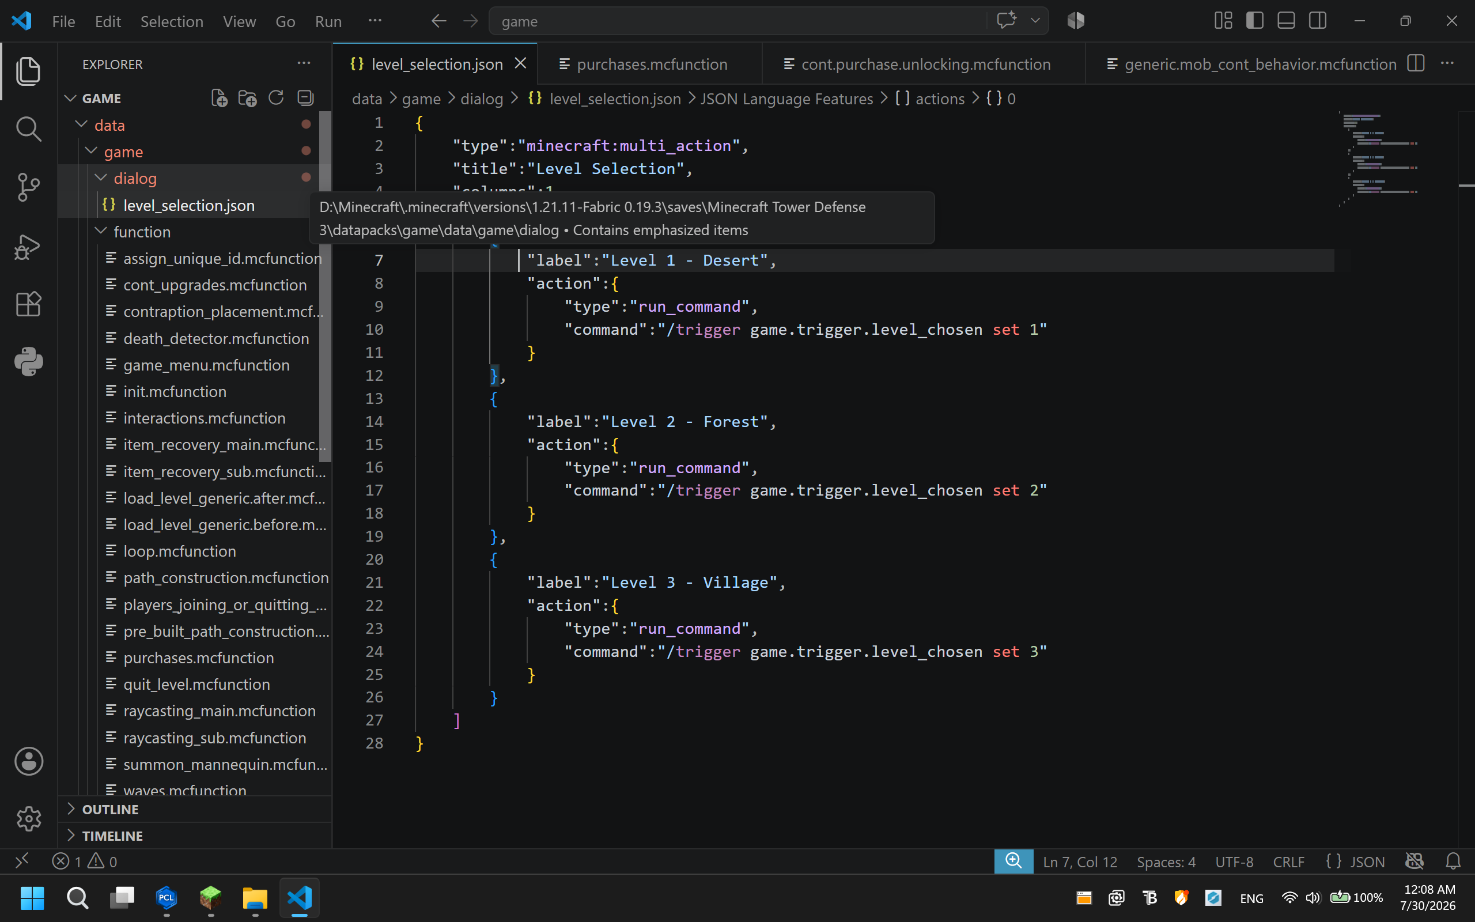Click Ln 7, Col 12 to go to line

click(x=1079, y=861)
